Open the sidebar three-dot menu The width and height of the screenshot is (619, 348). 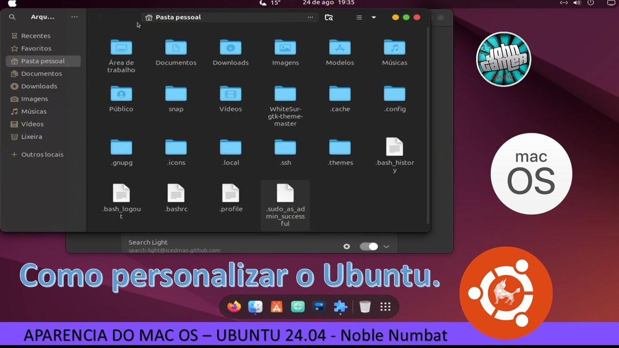coord(74,17)
